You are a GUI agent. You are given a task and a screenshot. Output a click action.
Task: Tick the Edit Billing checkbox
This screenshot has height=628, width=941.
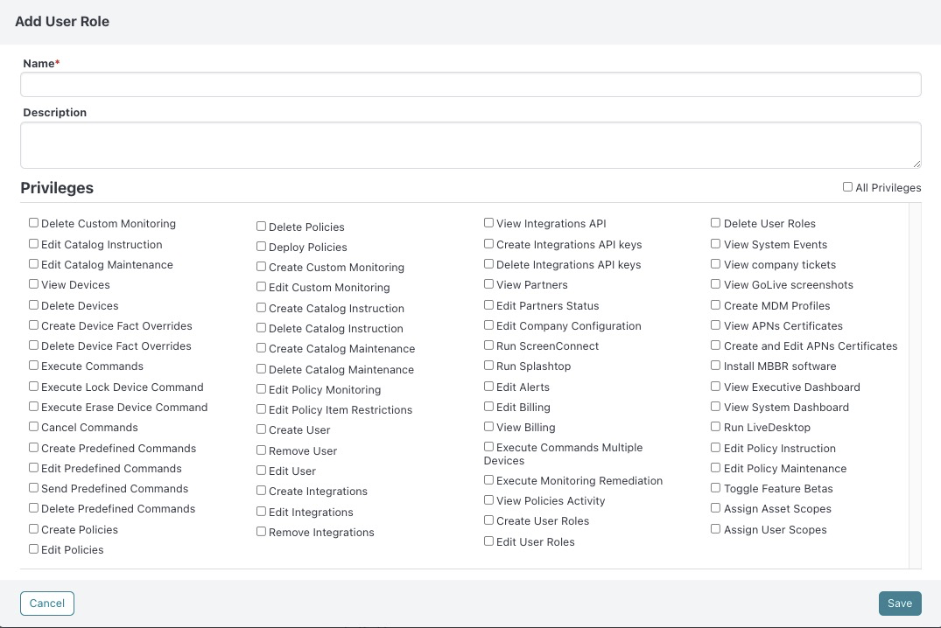click(x=488, y=407)
